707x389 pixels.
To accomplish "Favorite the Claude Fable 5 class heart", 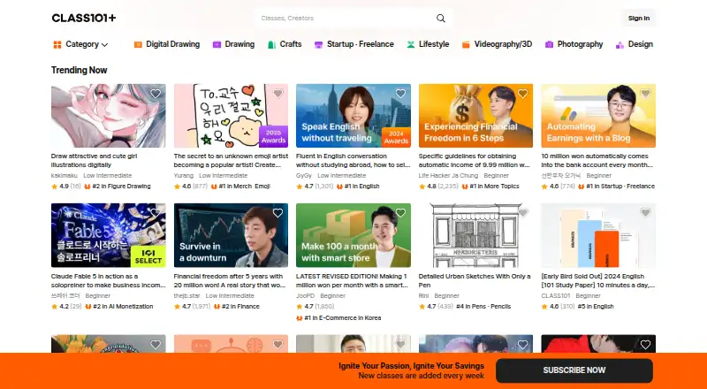I will coord(156,213).
